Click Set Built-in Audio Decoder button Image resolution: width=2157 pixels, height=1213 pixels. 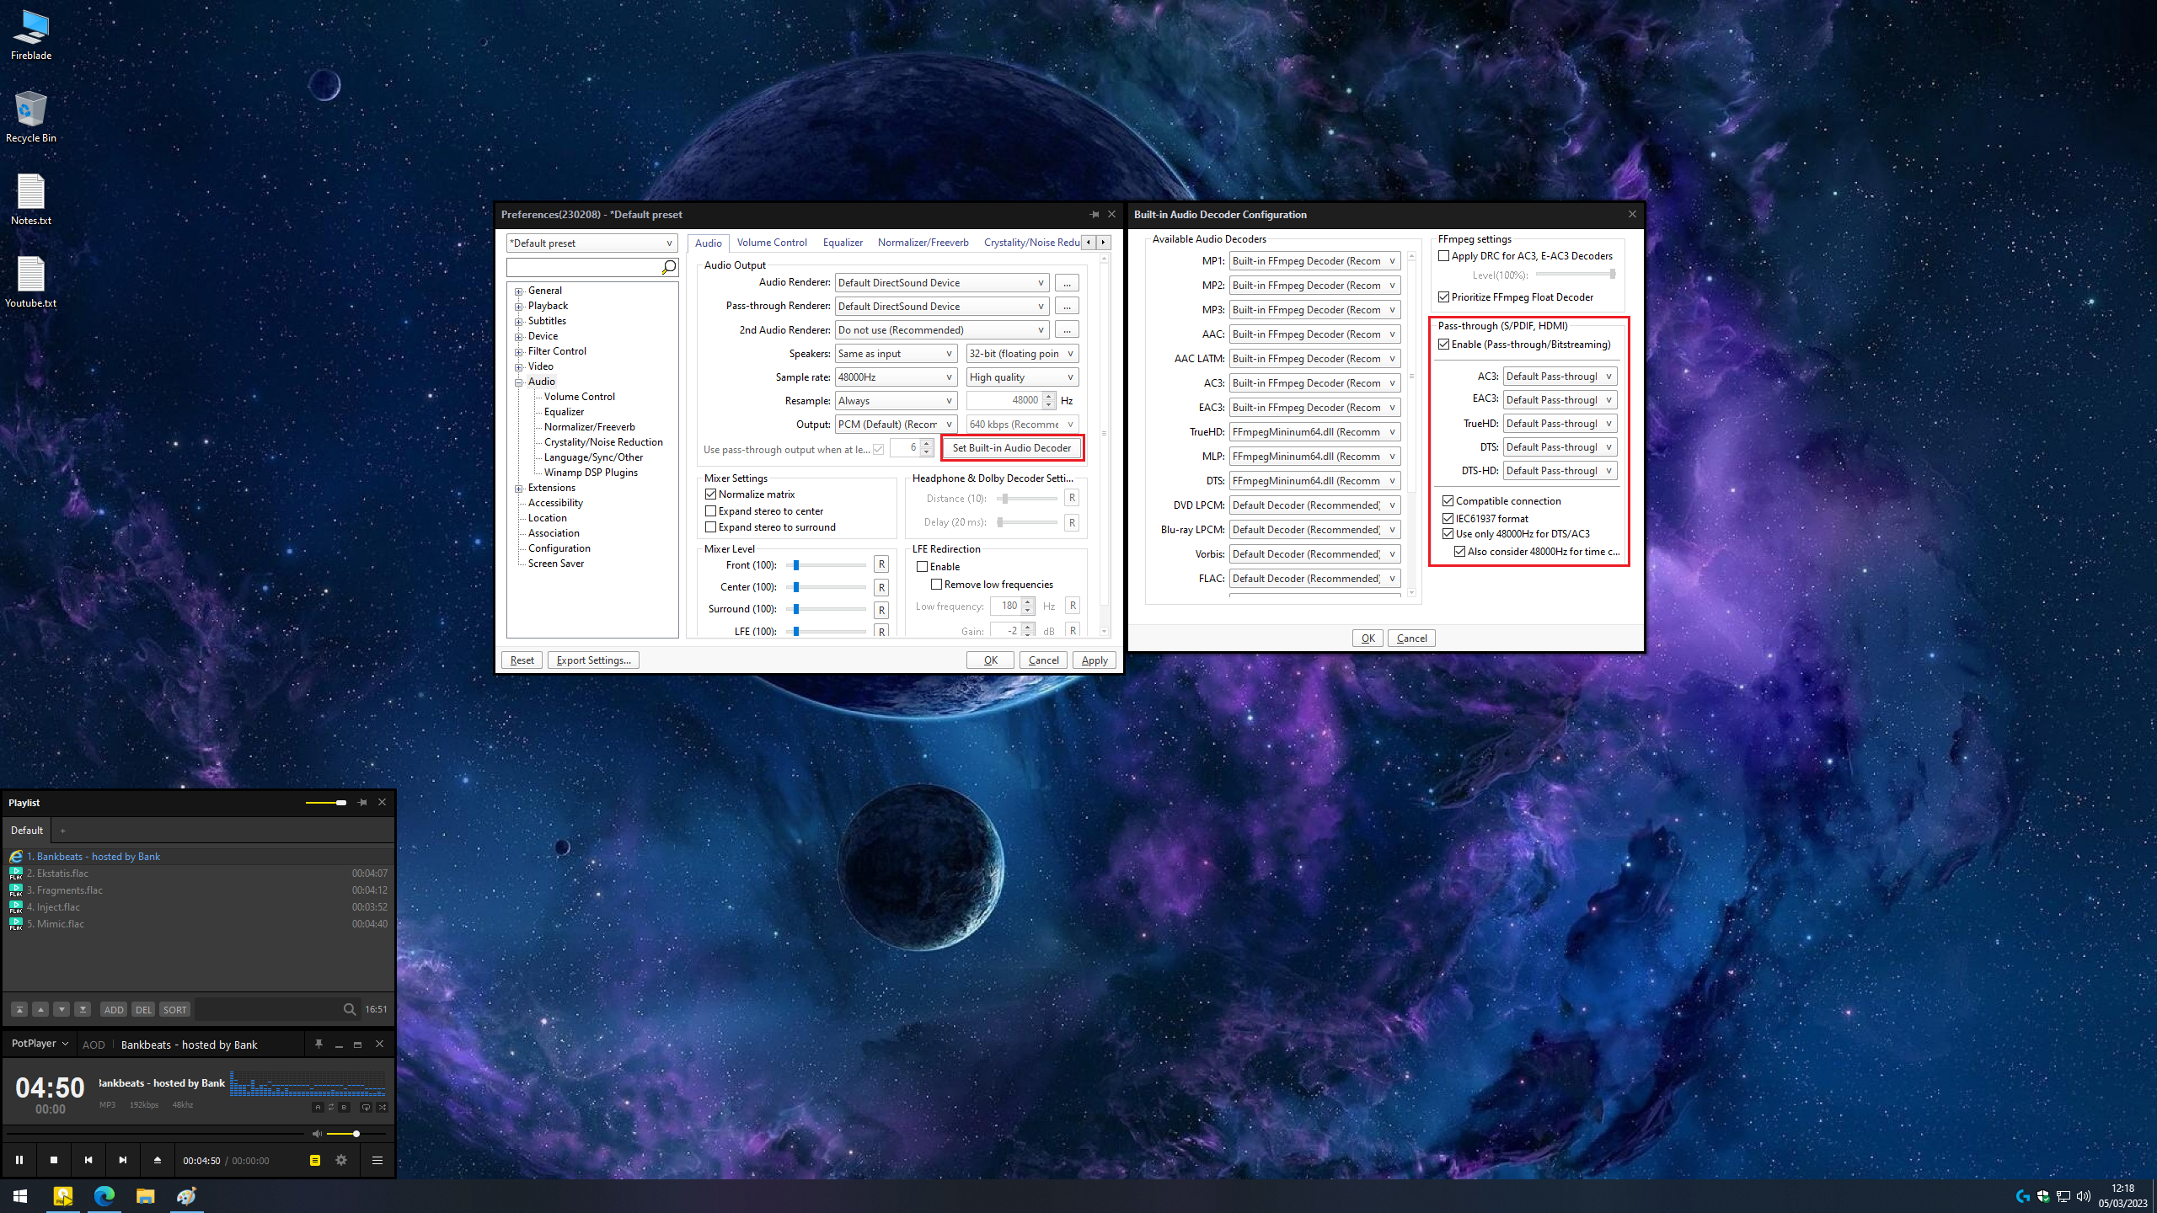click(1012, 448)
